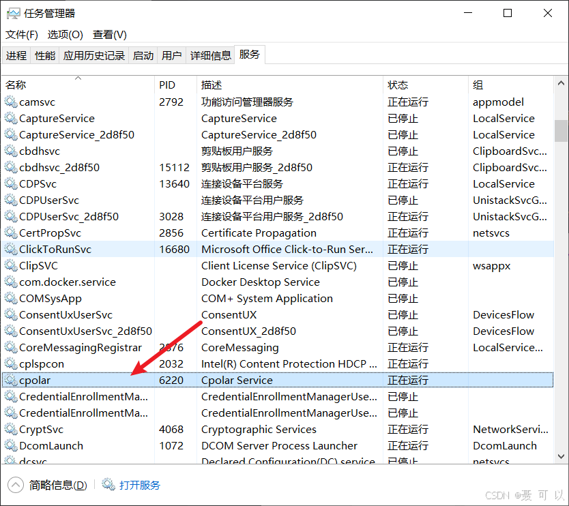The width and height of the screenshot is (569, 506).
Task: Collapse to fewer details via round chevron
Action: tap(15, 485)
